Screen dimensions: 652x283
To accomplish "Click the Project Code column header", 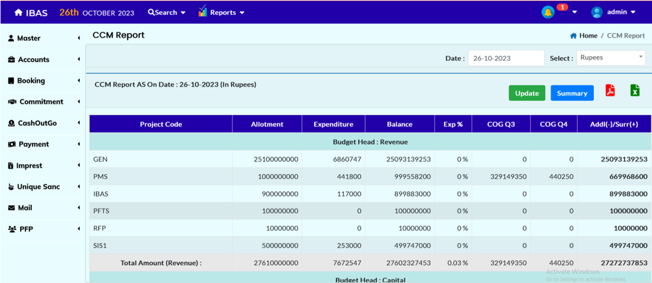I will point(161,124).
